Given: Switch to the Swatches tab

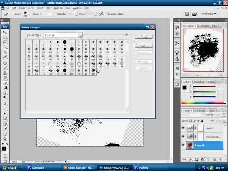Looking at the screenshot, I should pyautogui.click(x=199, y=82).
